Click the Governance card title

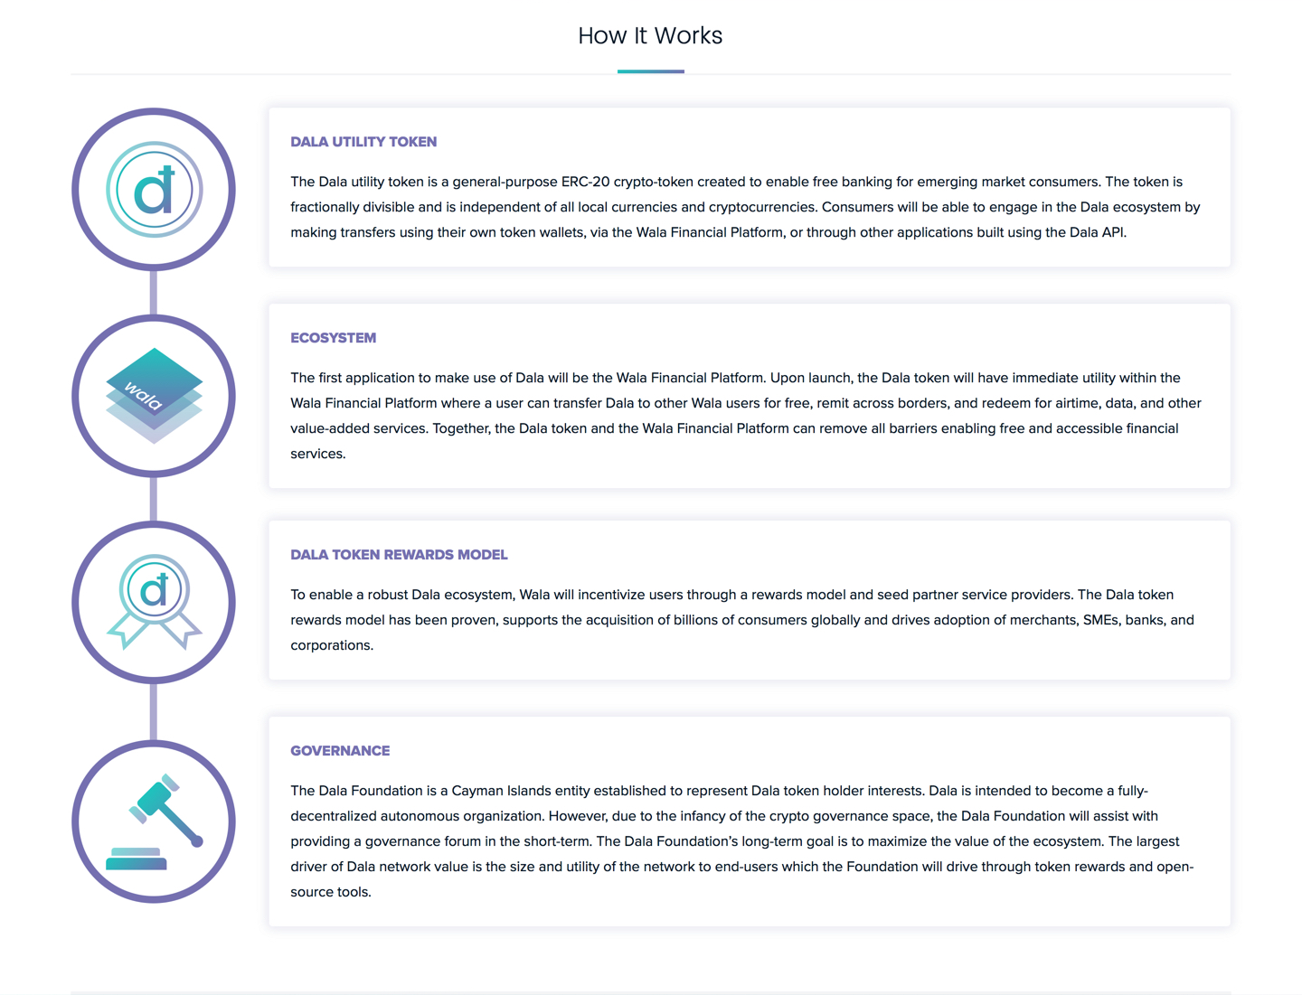tap(340, 751)
